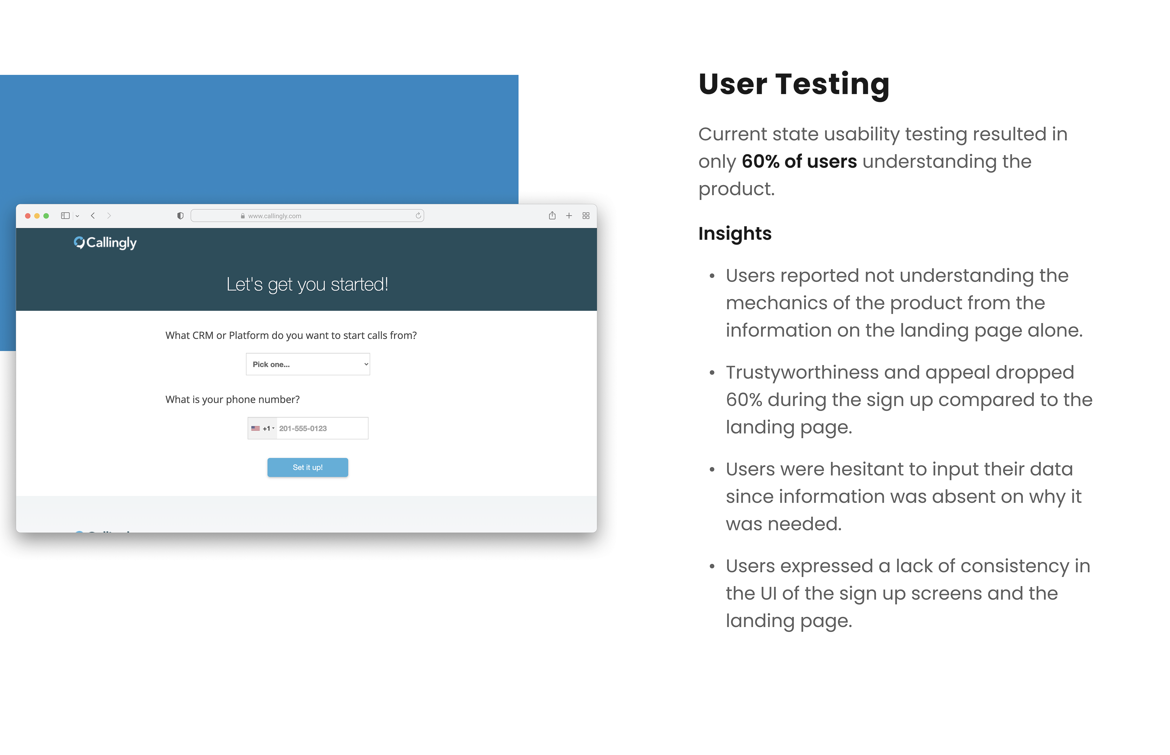Close the browser window with red button
Image resolution: width=1170 pixels, height=755 pixels.
point(28,216)
